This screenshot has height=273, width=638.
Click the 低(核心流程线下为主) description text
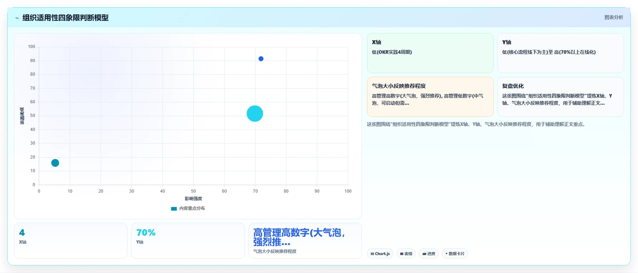point(549,52)
